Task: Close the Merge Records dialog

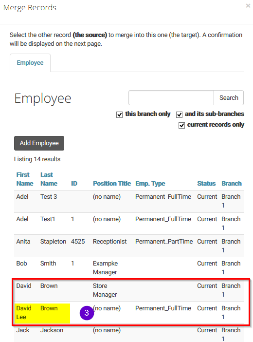Action: [248, 6]
